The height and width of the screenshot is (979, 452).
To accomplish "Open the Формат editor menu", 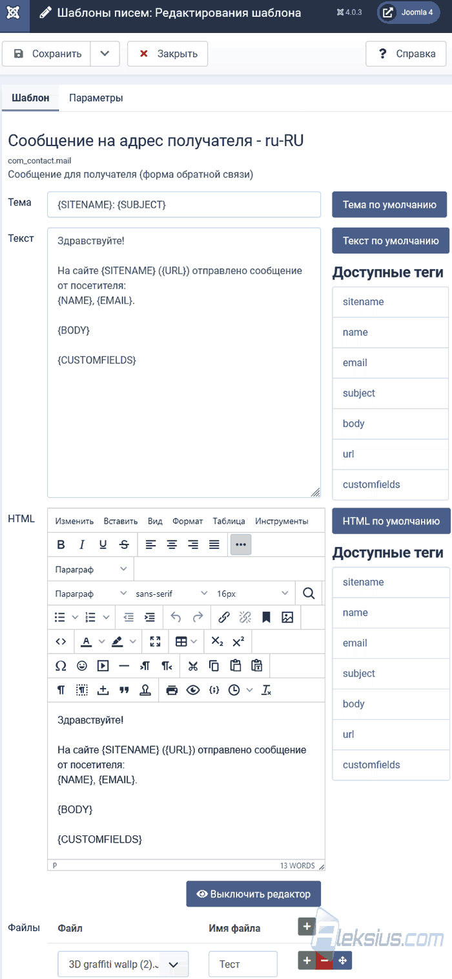I will click(188, 521).
